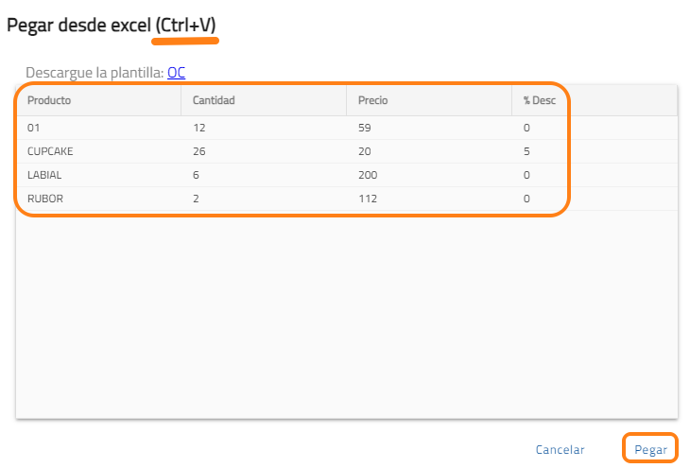Image resolution: width=690 pixels, height=468 pixels.
Task: Click the CUPCAKE product cell
Action: [x=50, y=151]
